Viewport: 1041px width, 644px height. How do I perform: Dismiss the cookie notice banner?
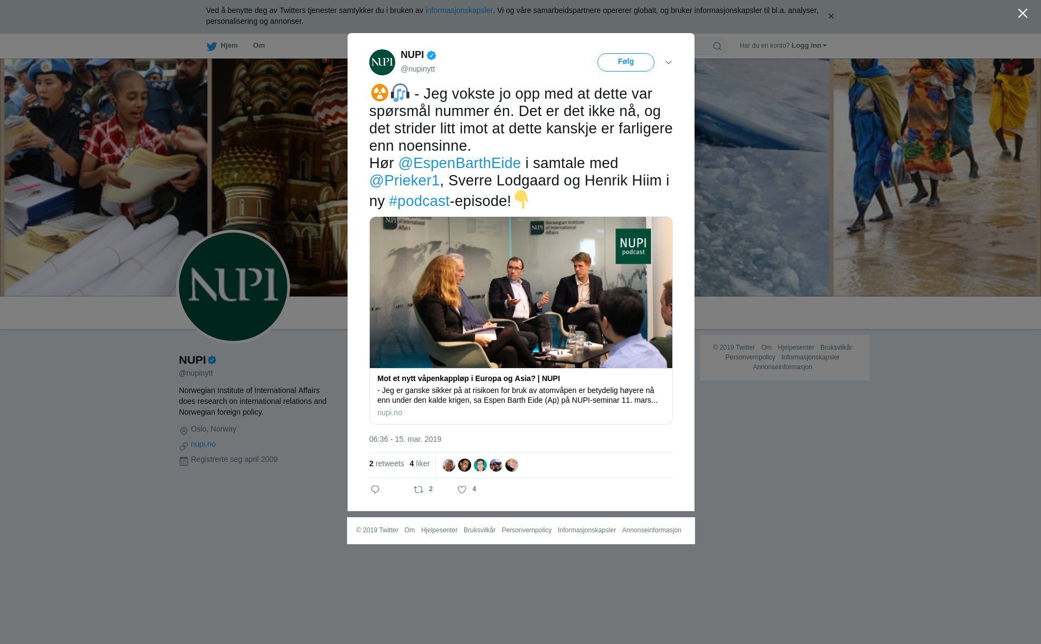[x=831, y=16]
